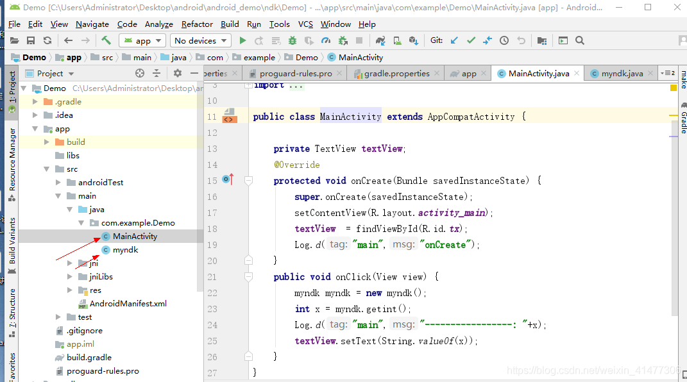
Task: Expand the androidTest folder
Action: point(58,183)
